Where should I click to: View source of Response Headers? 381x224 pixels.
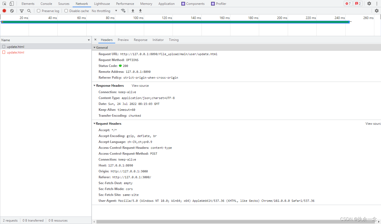140,85
